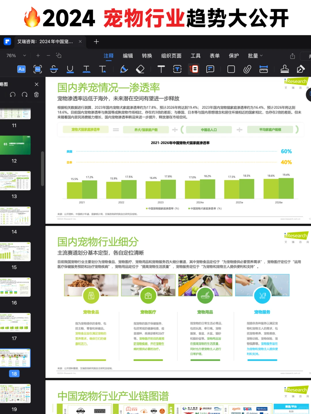Select the attachment paperclip tool

coord(247,69)
